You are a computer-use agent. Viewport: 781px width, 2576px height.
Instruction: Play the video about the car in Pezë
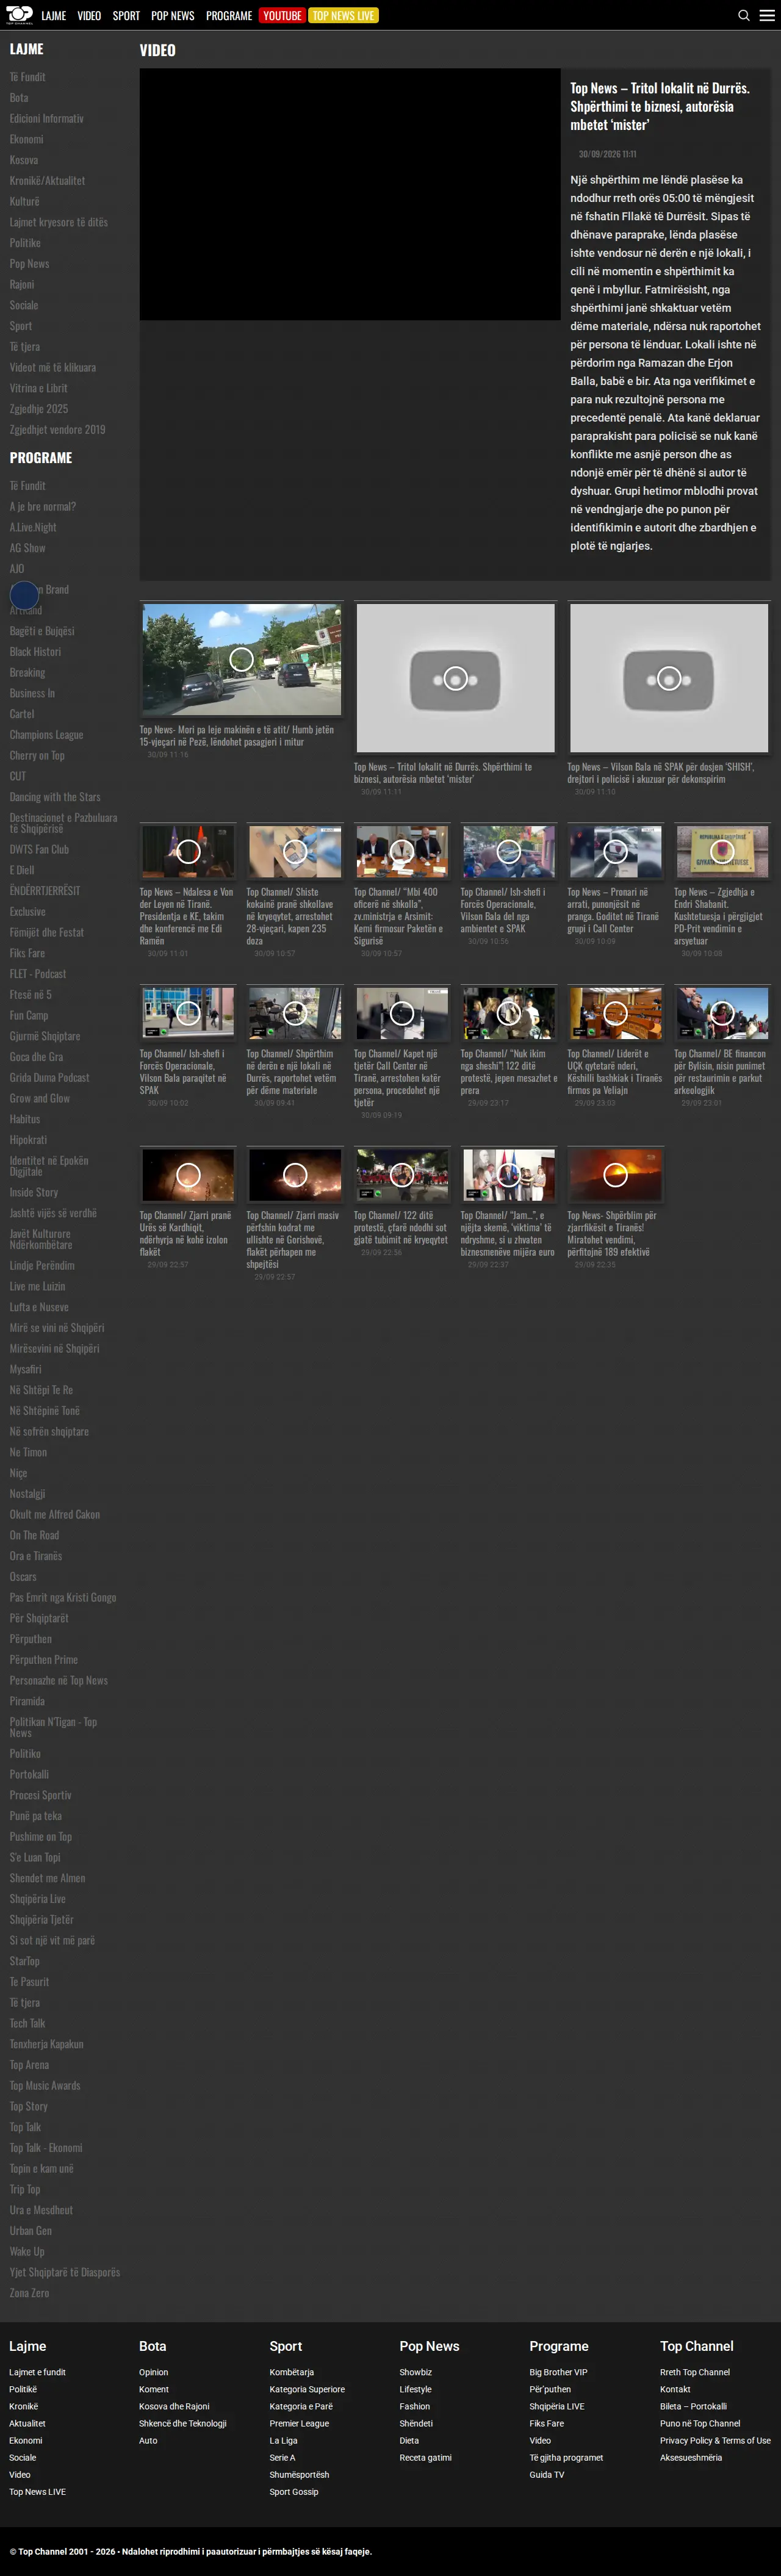pyautogui.click(x=241, y=659)
